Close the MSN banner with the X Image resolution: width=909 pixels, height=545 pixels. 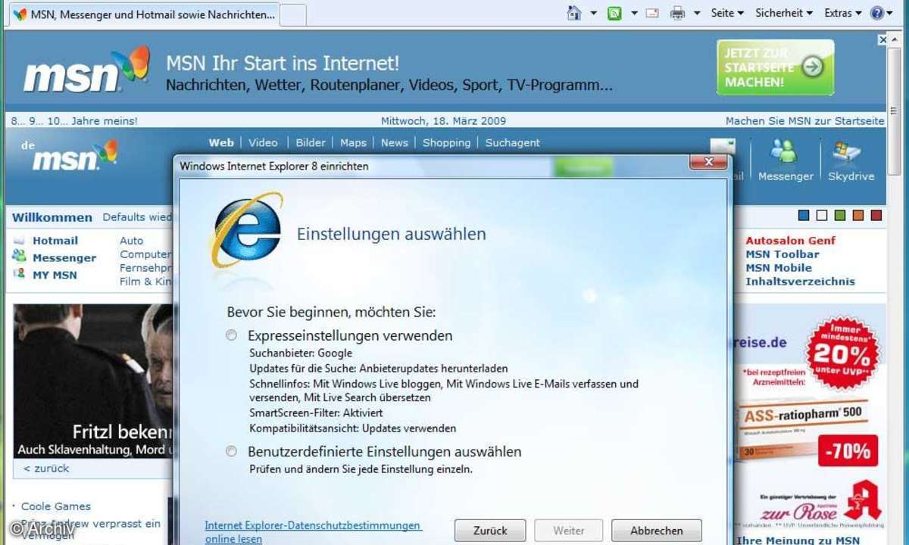pyautogui.click(x=882, y=39)
